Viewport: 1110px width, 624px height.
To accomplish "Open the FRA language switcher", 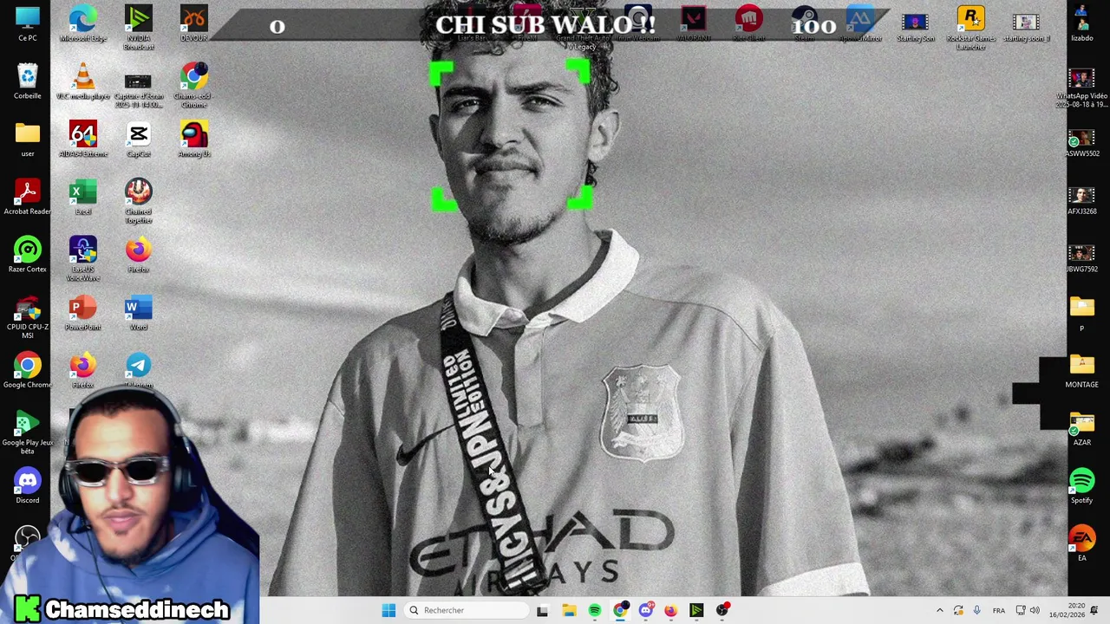I will point(999,610).
